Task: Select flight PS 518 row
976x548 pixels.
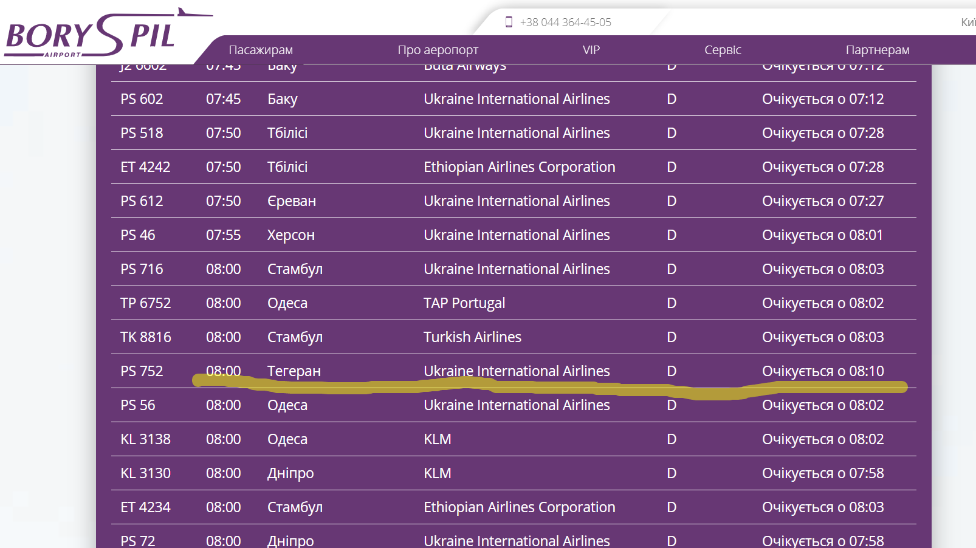Action: click(142, 133)
